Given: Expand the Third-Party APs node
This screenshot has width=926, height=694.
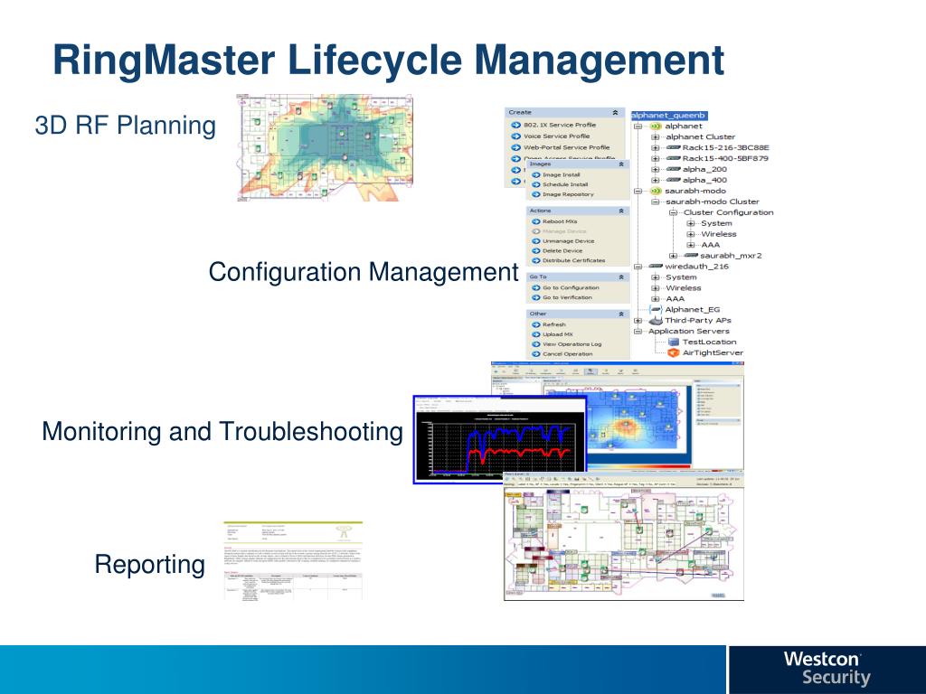Looking at the screenshot, I should (x=638, y=321).
